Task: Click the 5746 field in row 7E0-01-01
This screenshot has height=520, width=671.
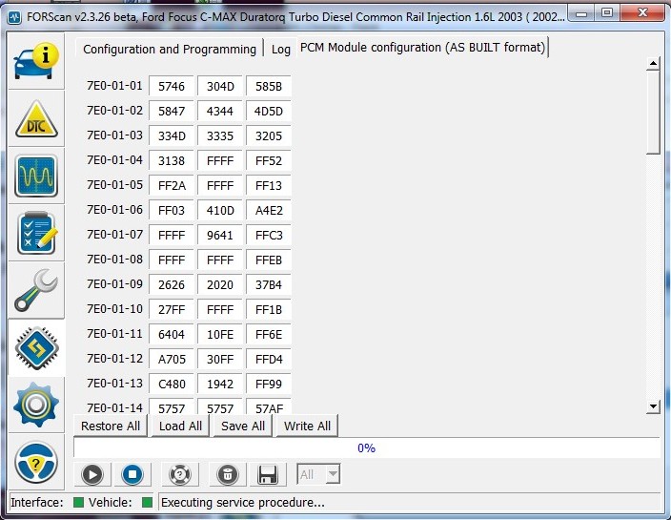Action: [x=172, y=86]
